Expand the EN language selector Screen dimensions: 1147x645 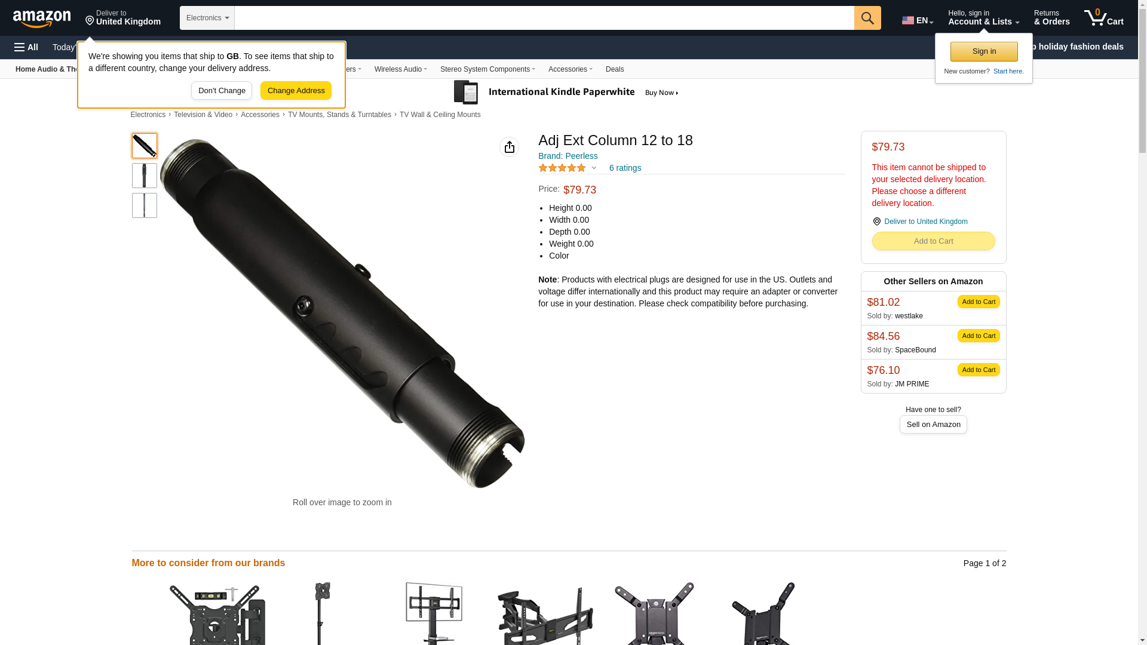(918, 20)
